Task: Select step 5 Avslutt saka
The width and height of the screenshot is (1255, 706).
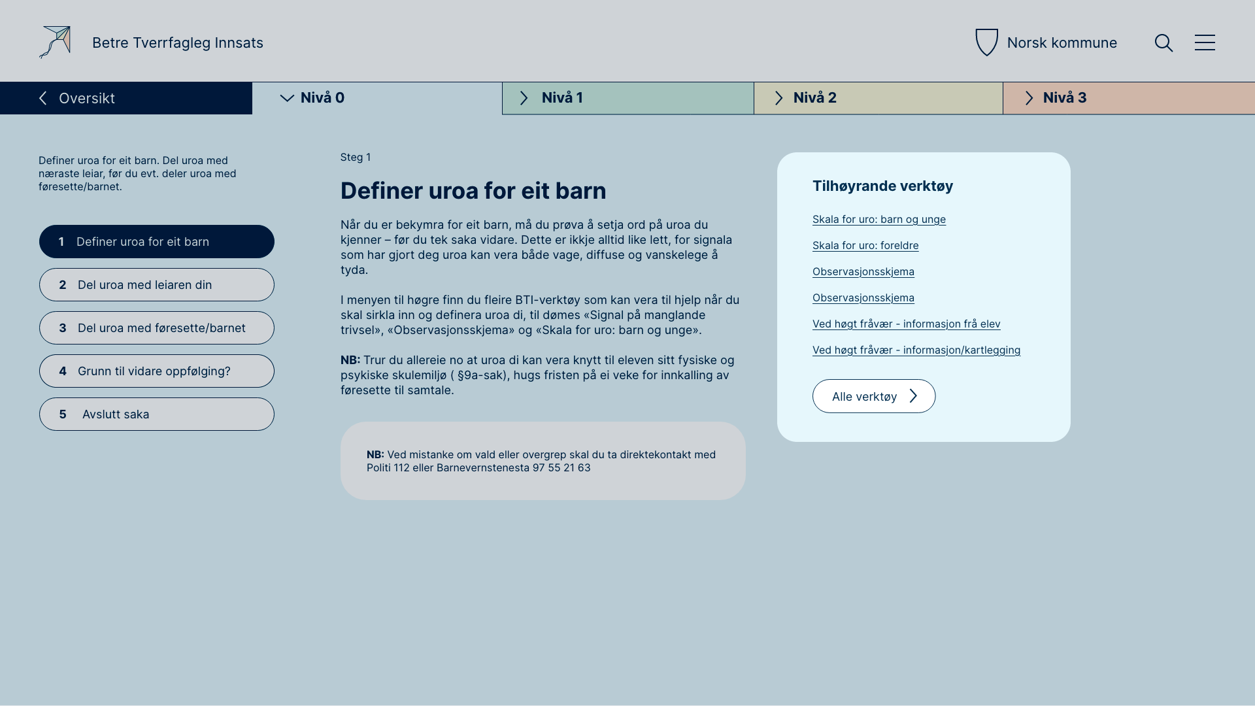Action: [157, 414]
